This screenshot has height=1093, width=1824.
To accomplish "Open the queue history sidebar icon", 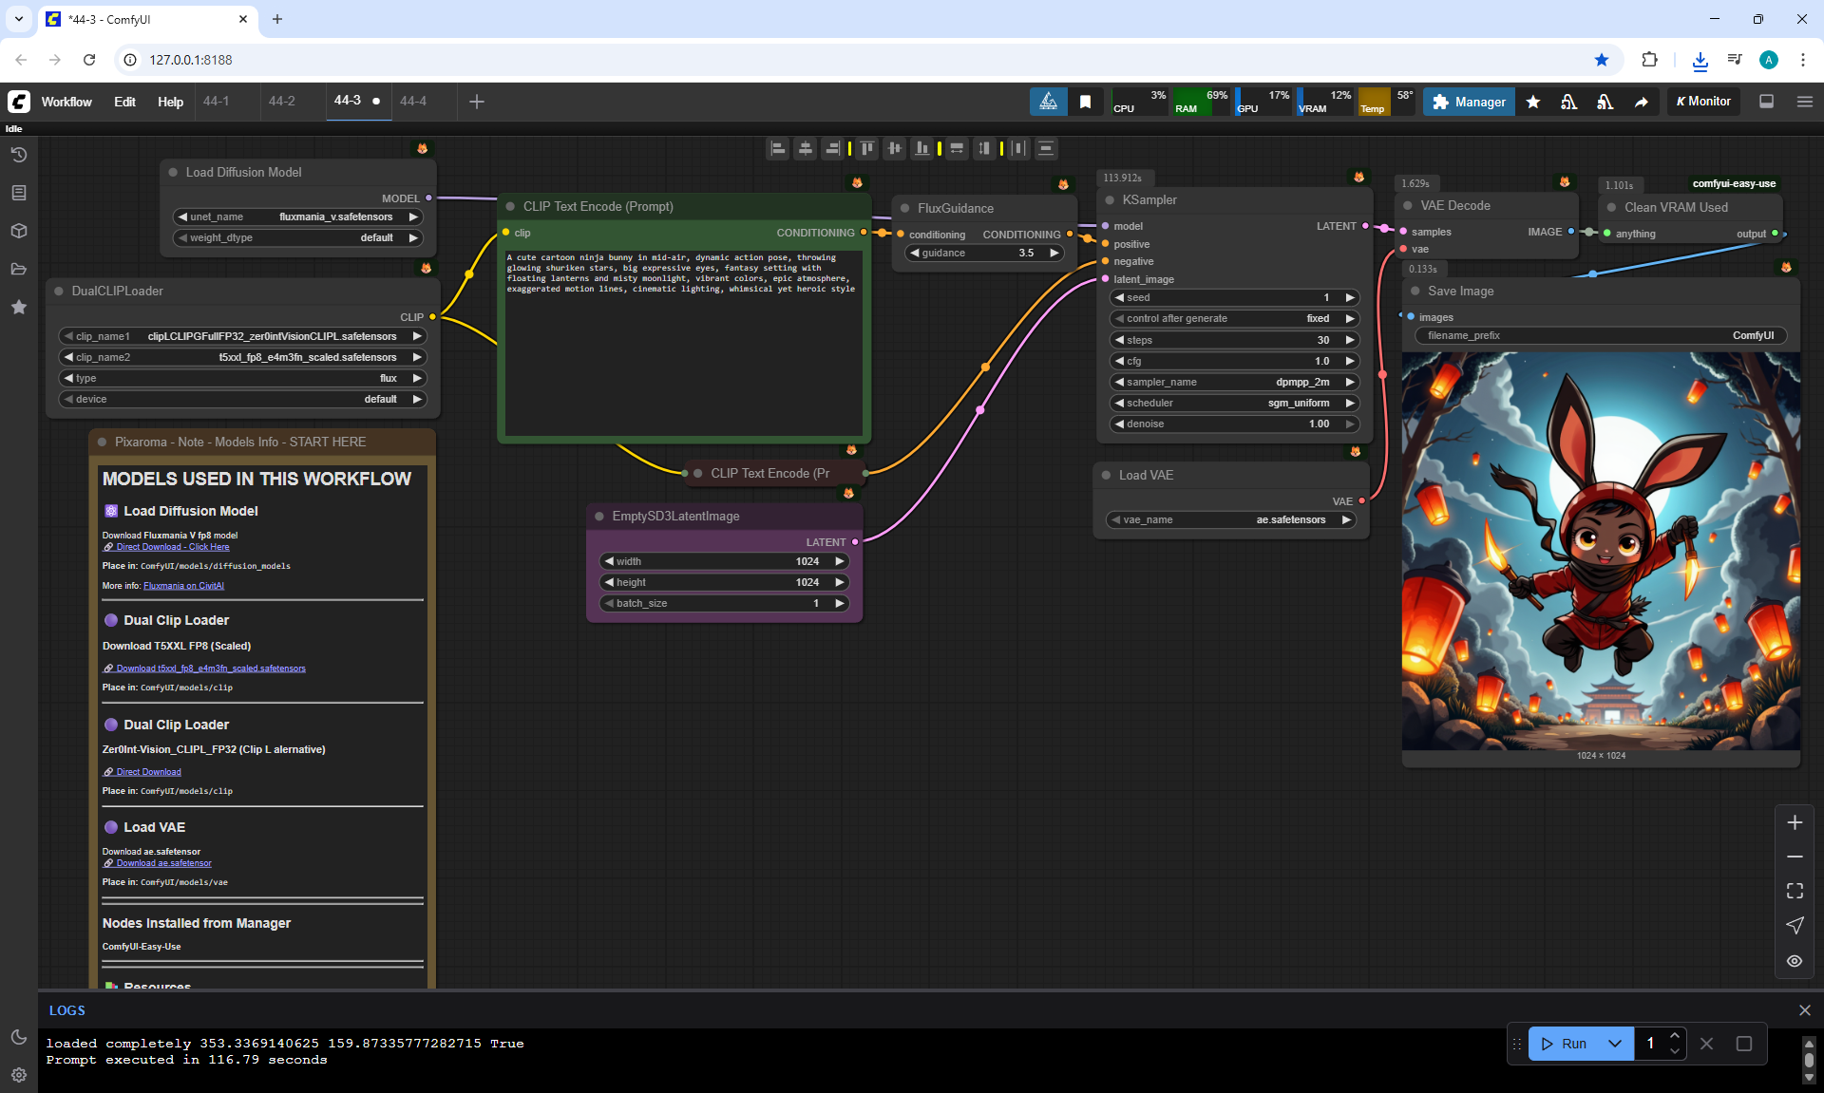I will point(19,155).
